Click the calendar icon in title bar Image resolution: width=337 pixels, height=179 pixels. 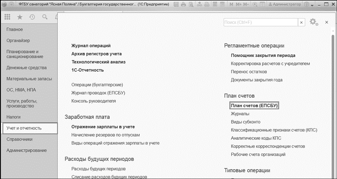[223, 4]
